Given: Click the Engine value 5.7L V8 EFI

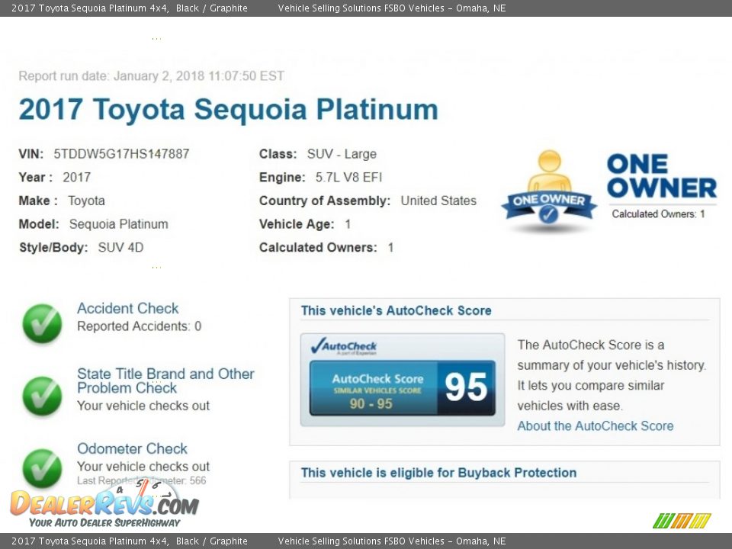Looking at the screenshot, I should (x=348, y=178).
